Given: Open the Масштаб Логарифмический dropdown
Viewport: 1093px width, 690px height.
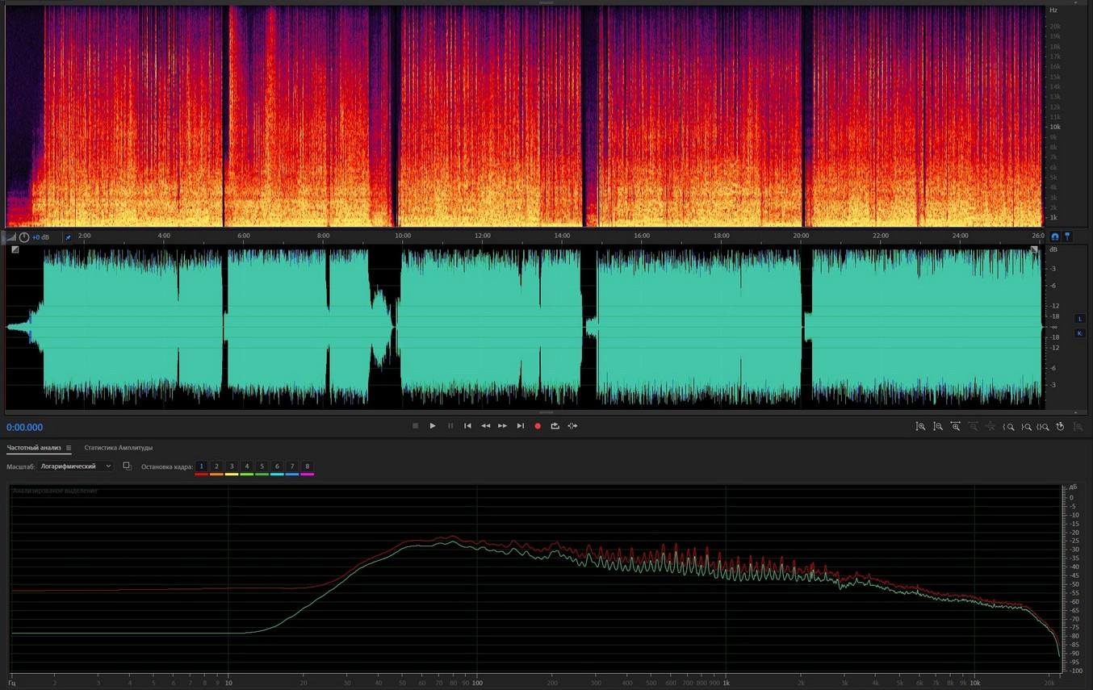Looking at the screenshot, I should click(x=76, y=466).
